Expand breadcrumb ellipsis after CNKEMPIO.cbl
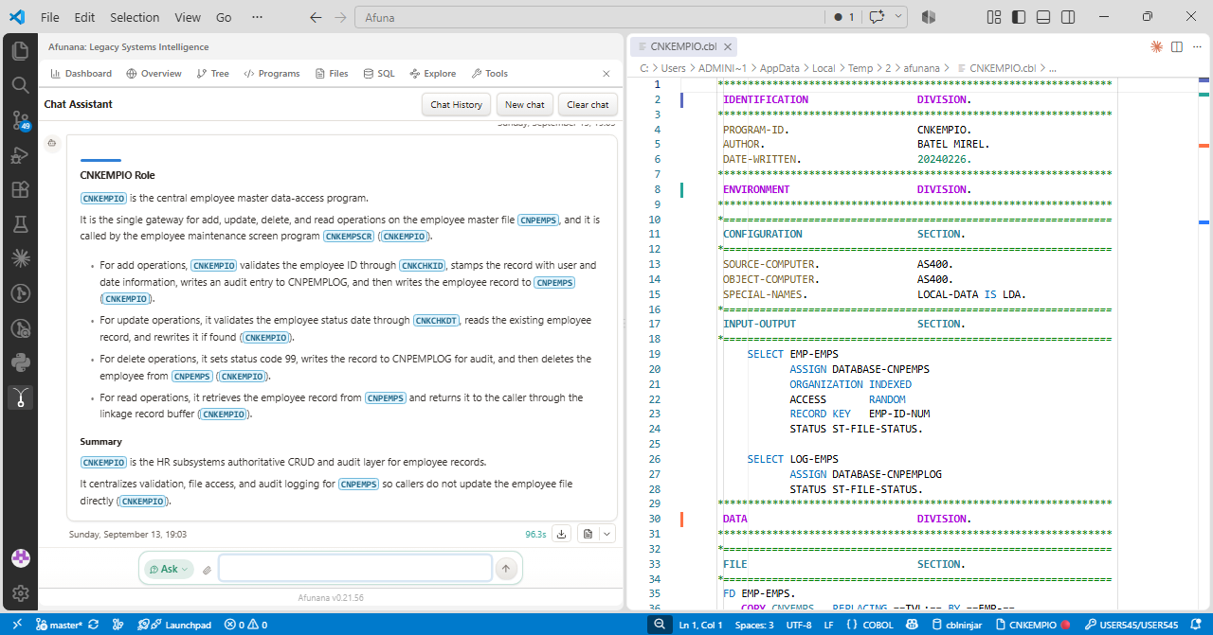The image size is (1213, 635). pos(1052,68)
